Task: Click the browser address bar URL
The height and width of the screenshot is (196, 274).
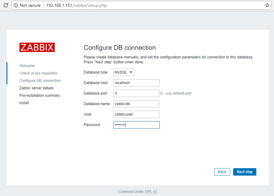Action: tap(76, 6)
